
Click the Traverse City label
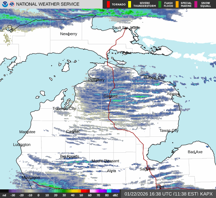click(64, 108)
